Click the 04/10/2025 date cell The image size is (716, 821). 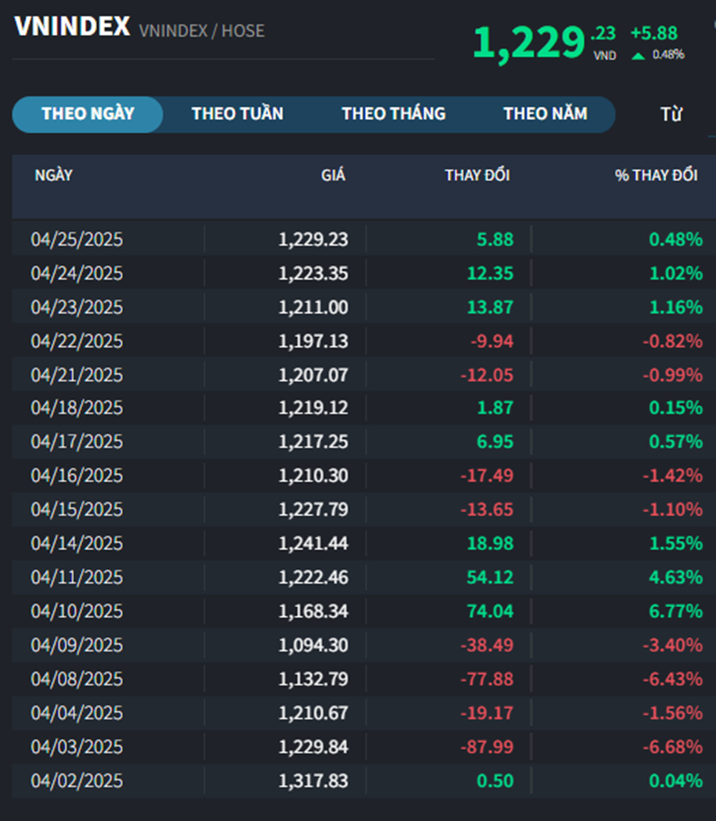77,612
